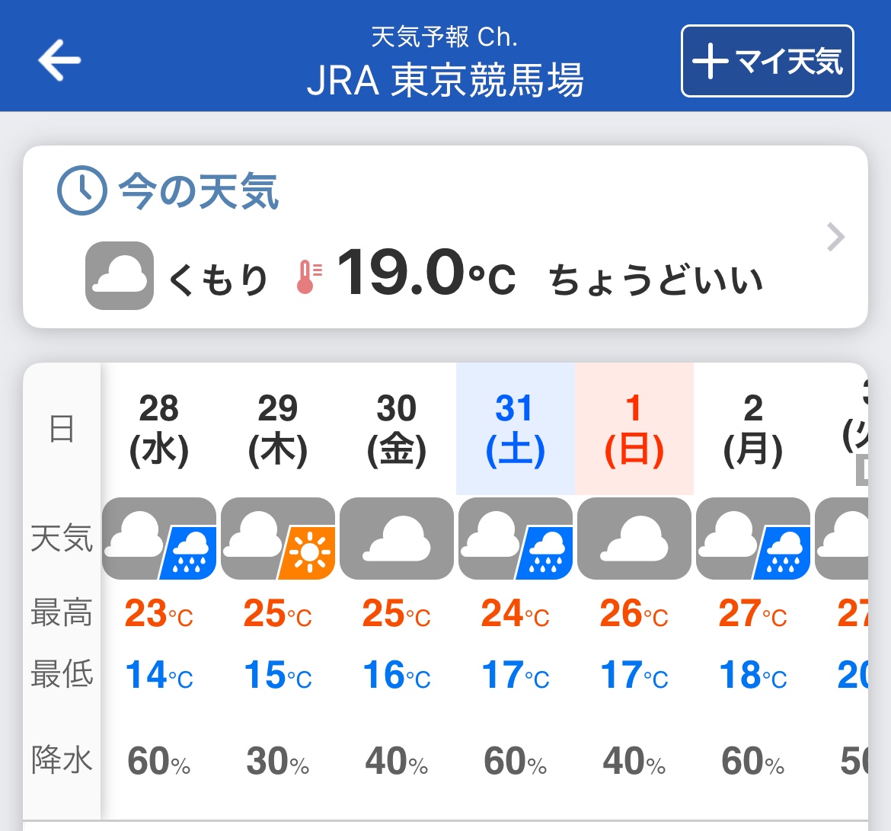Tap the 19.0°C current temperature

426,274
